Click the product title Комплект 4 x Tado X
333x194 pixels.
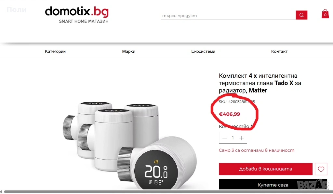click(x=260, y=83)
